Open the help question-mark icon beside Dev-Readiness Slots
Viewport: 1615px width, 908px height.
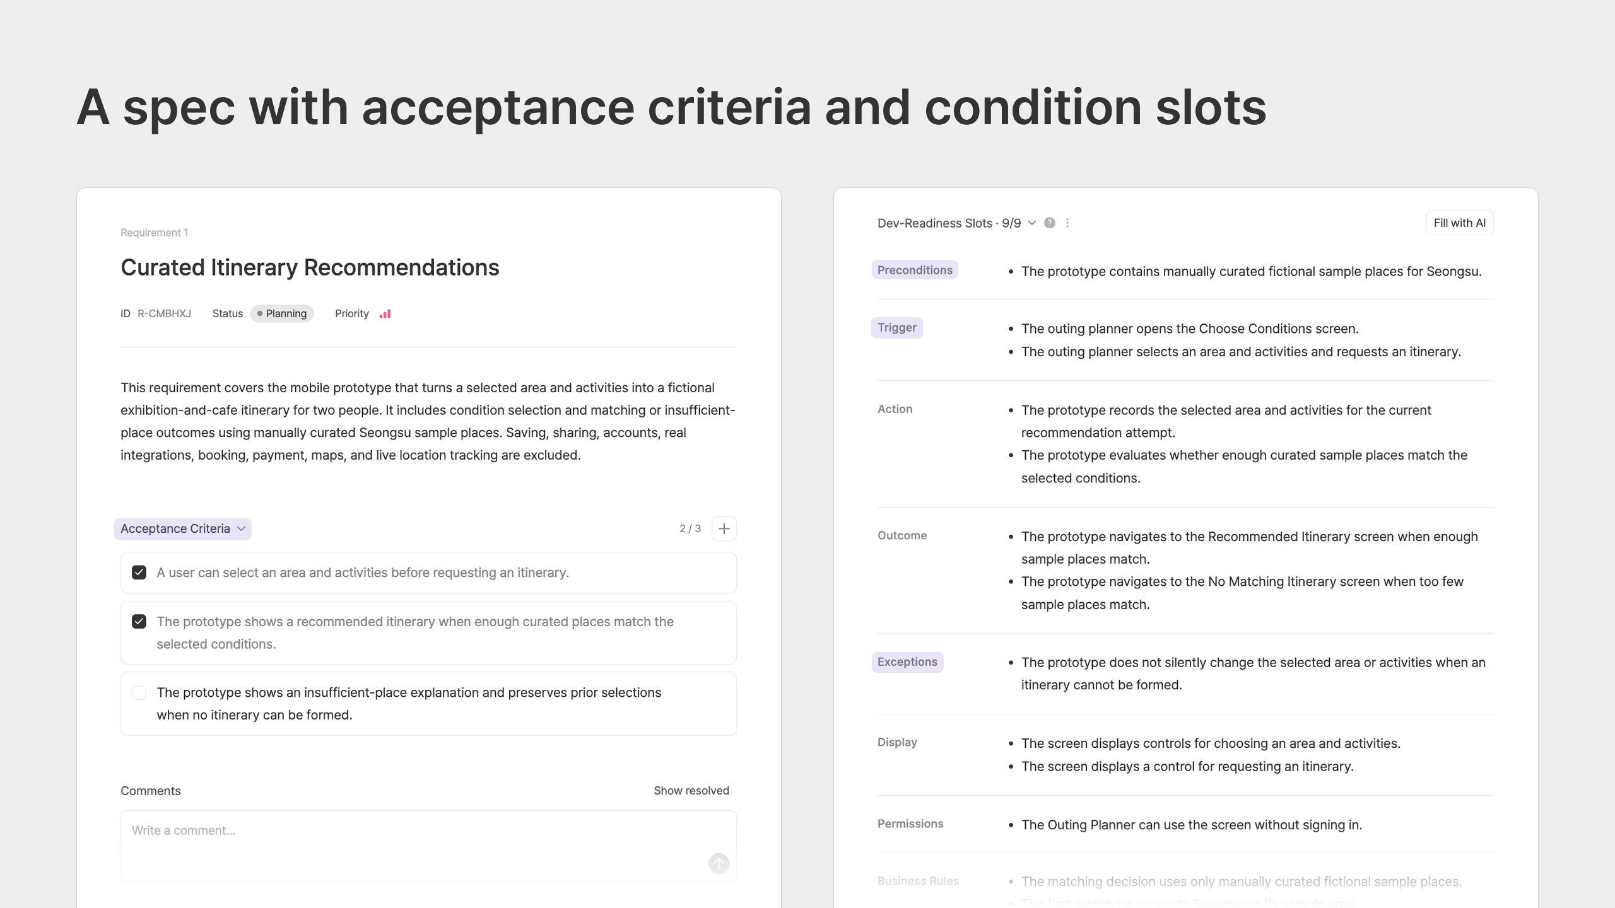1050,223
